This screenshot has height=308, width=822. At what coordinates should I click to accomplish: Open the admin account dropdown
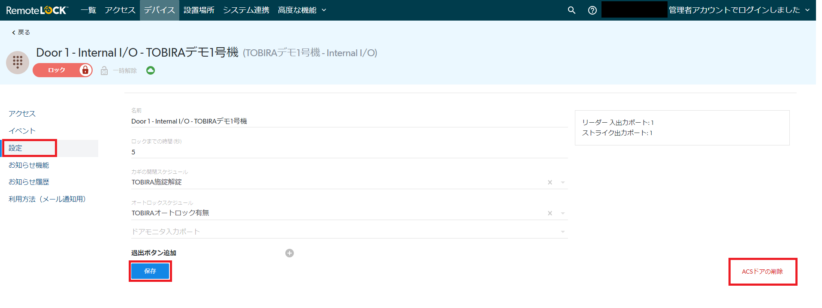[x=739, y=10]
